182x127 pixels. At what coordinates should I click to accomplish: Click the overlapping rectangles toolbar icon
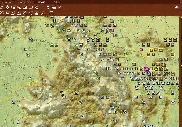(x=37, y=7)
